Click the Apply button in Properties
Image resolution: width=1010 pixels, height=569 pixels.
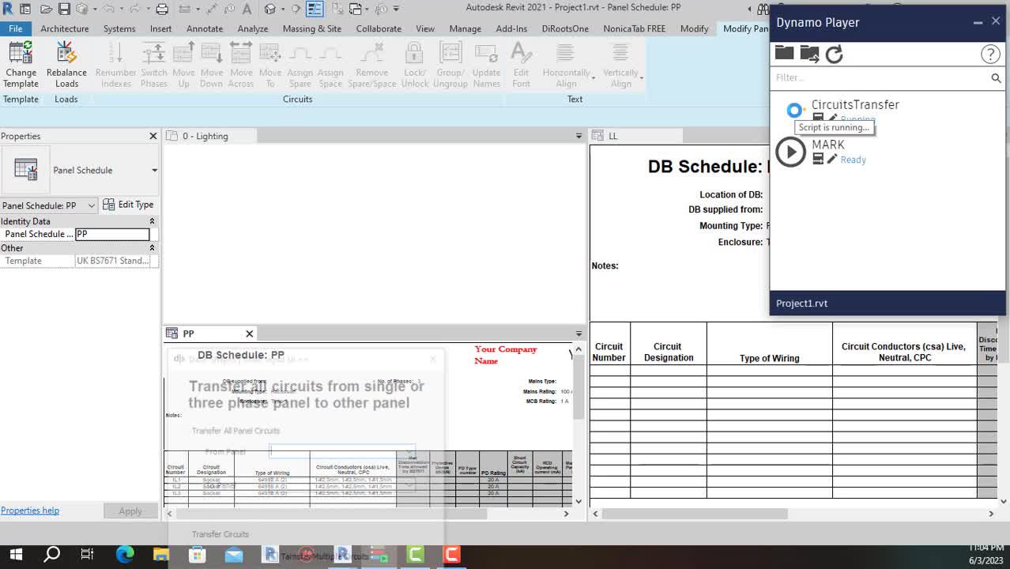click(x=130, y=511)
